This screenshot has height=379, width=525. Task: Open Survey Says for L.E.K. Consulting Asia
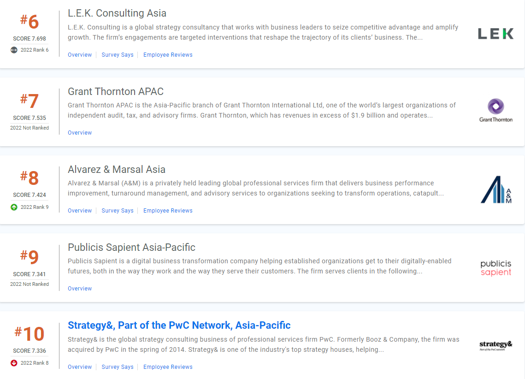tap(118, 54)
